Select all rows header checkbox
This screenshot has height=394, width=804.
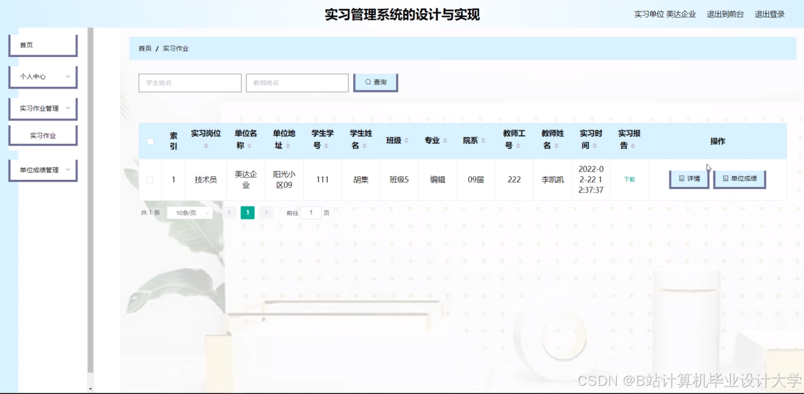coord(150,141)
